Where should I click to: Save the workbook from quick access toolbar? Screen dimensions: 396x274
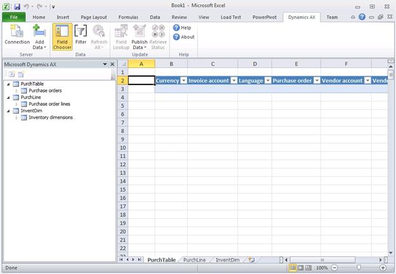coord(17,6)
